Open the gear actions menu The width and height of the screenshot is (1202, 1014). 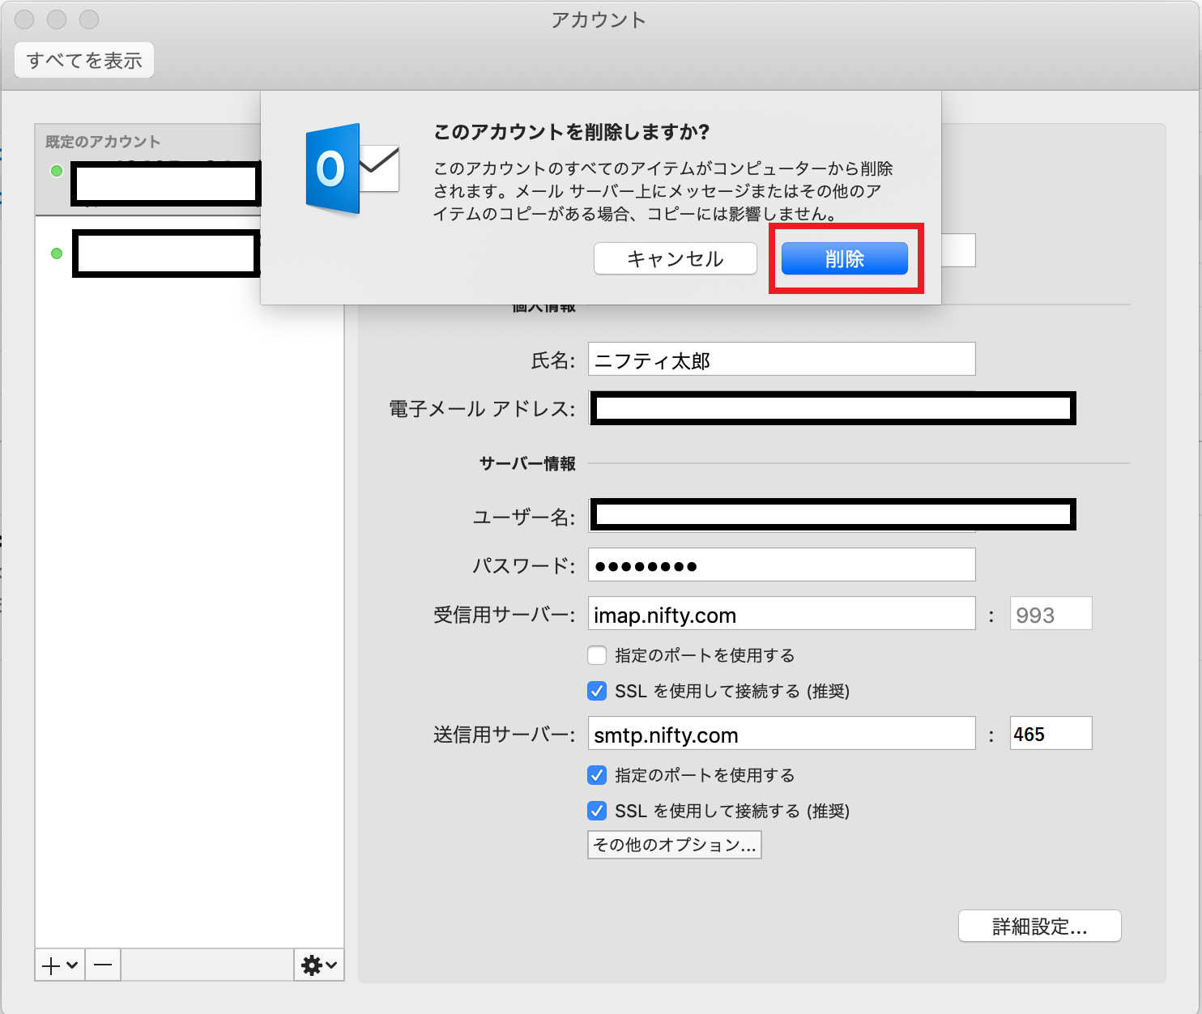click(318, 965)
